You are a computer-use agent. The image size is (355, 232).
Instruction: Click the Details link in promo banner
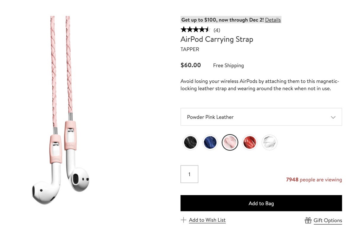point(273,20)
